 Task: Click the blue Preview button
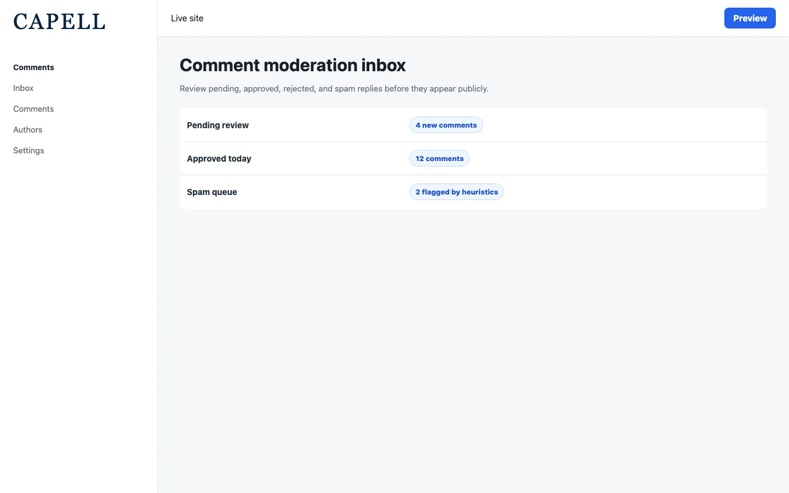tap(750, 18)
